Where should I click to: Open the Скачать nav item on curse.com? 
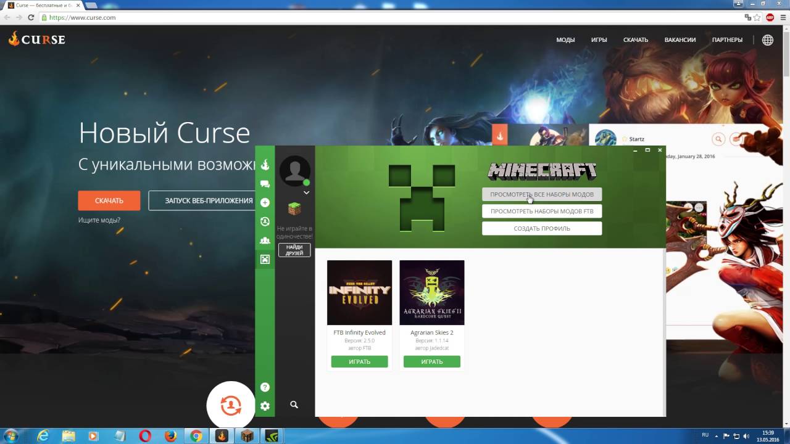pyautogui.click(x=636, y=39)
